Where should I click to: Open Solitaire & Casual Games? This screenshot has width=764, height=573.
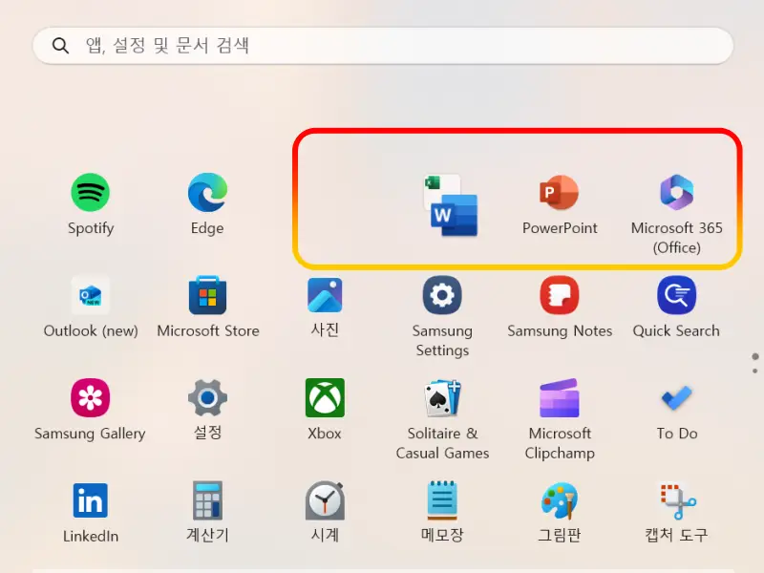click(442, 398)
